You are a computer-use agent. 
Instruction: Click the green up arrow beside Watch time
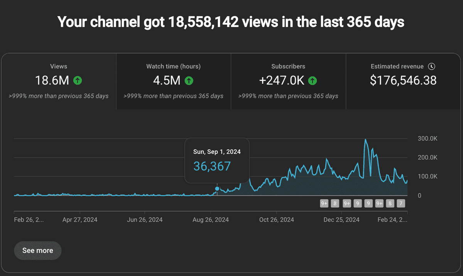(x=189, y=80)
